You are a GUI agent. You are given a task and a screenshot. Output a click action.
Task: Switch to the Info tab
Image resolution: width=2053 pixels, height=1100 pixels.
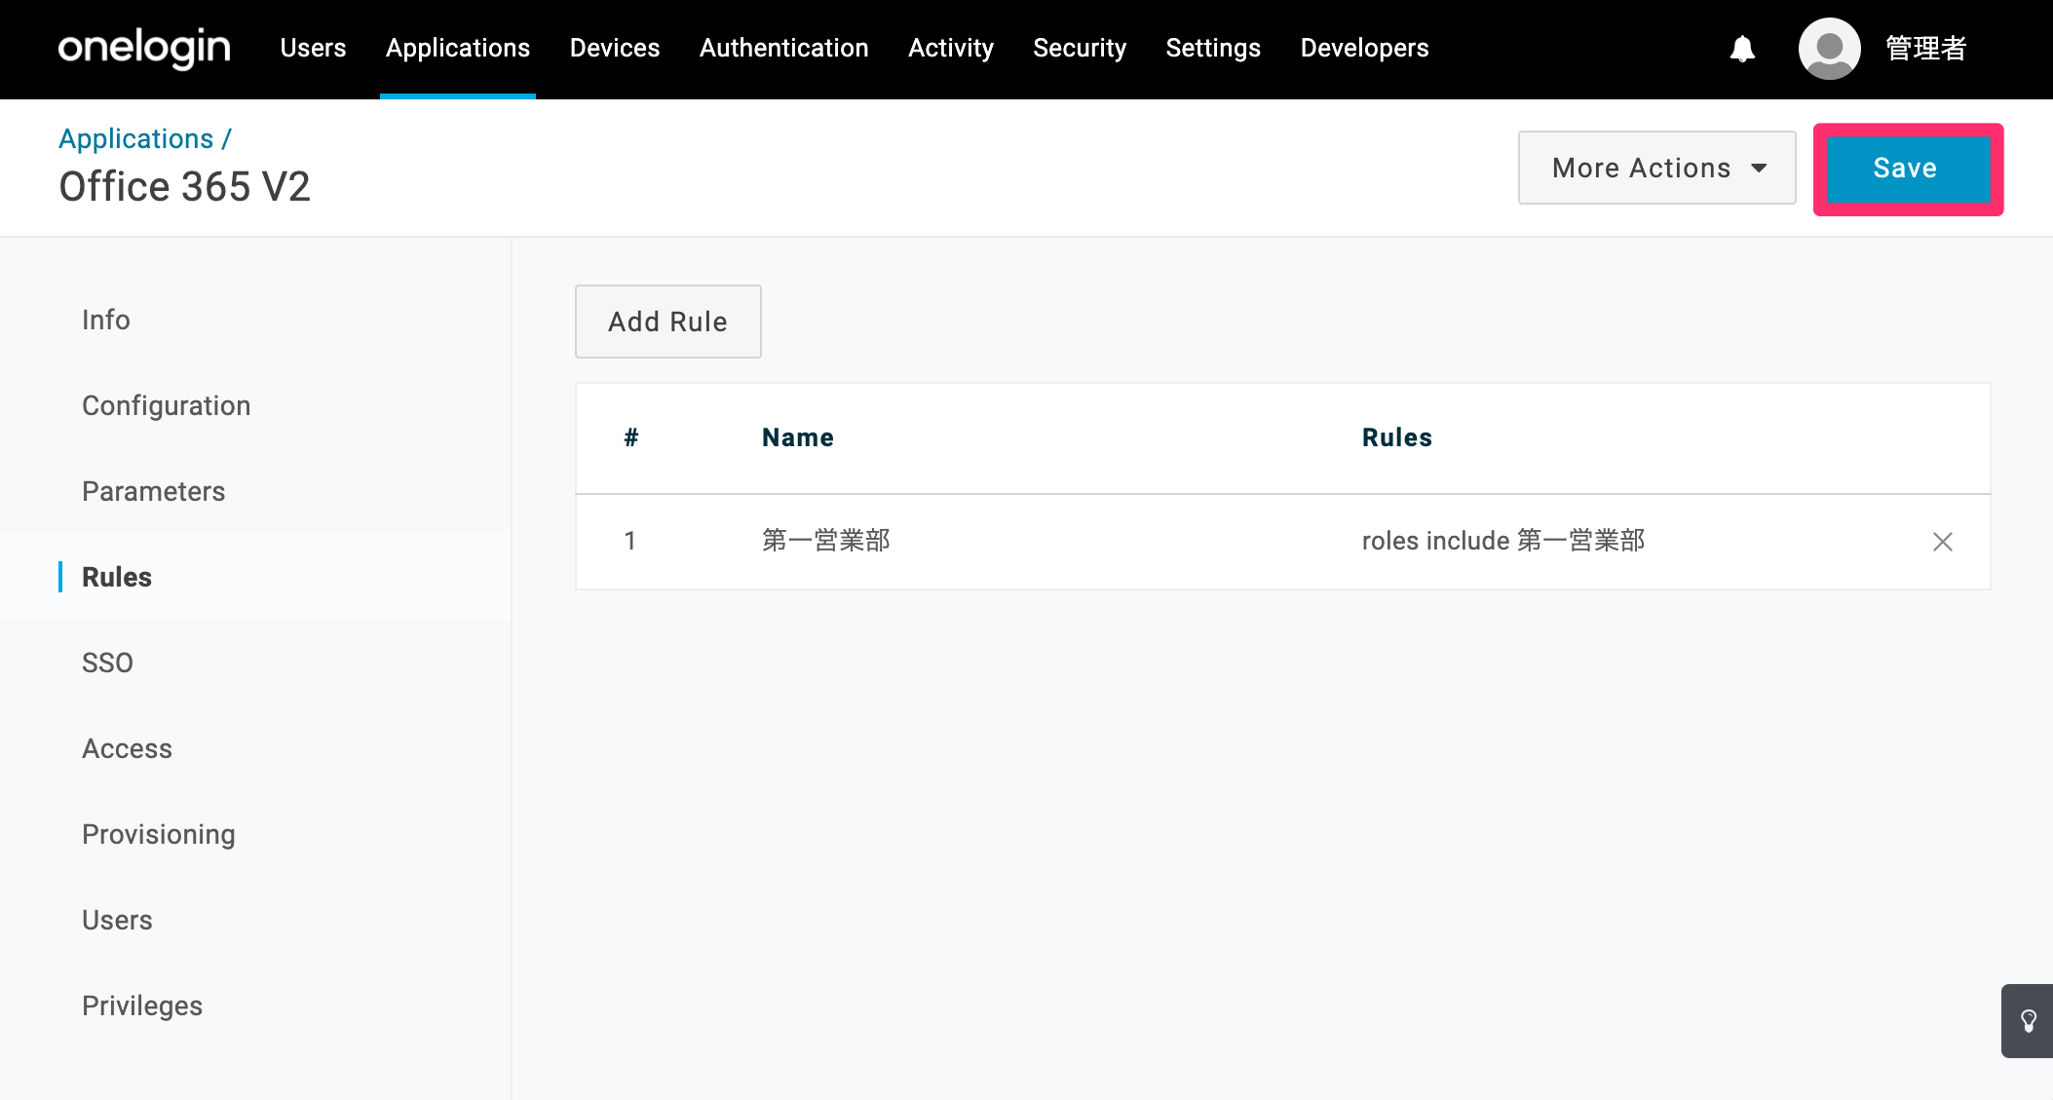pyautogui.click(x=106, y=320)
